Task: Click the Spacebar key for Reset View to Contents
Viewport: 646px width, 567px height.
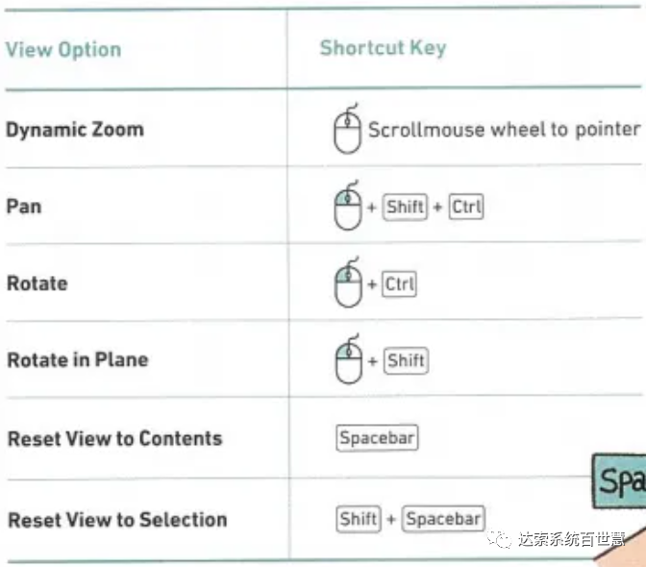Action: 377,437
